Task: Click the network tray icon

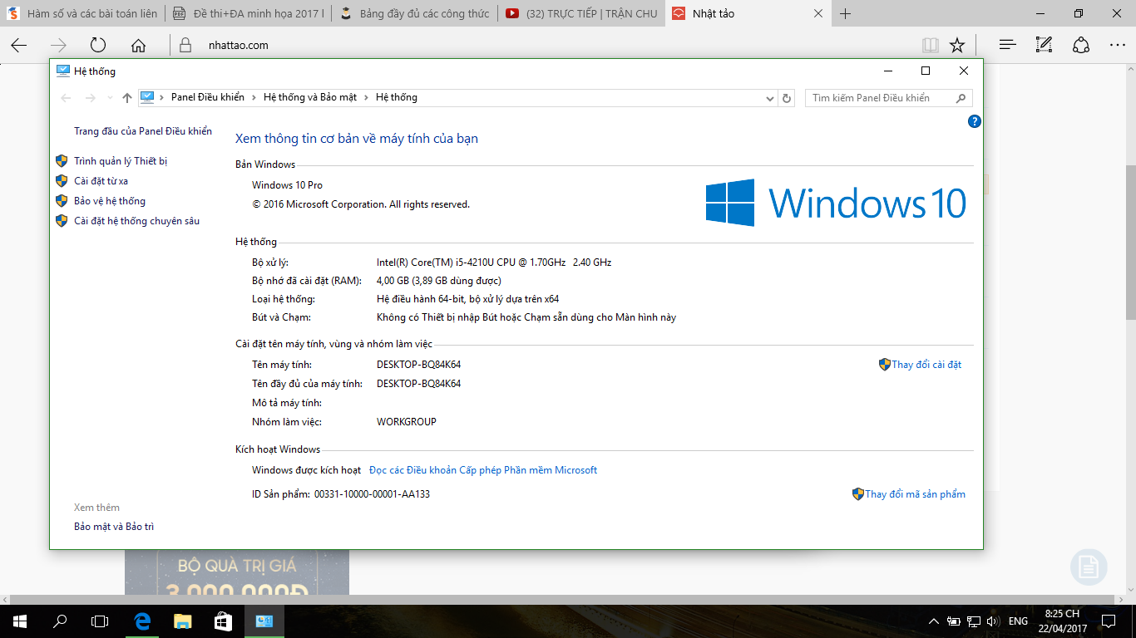Action: [x=974, y=621]
